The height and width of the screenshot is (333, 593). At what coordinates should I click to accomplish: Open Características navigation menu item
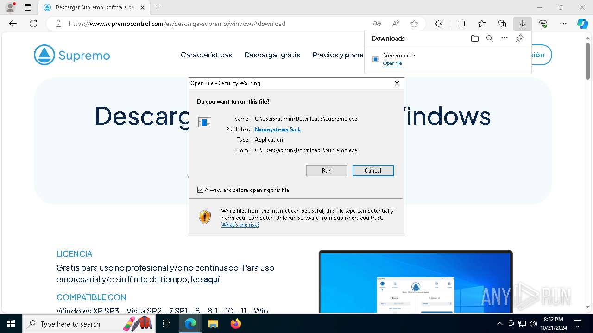pos(206,55)
